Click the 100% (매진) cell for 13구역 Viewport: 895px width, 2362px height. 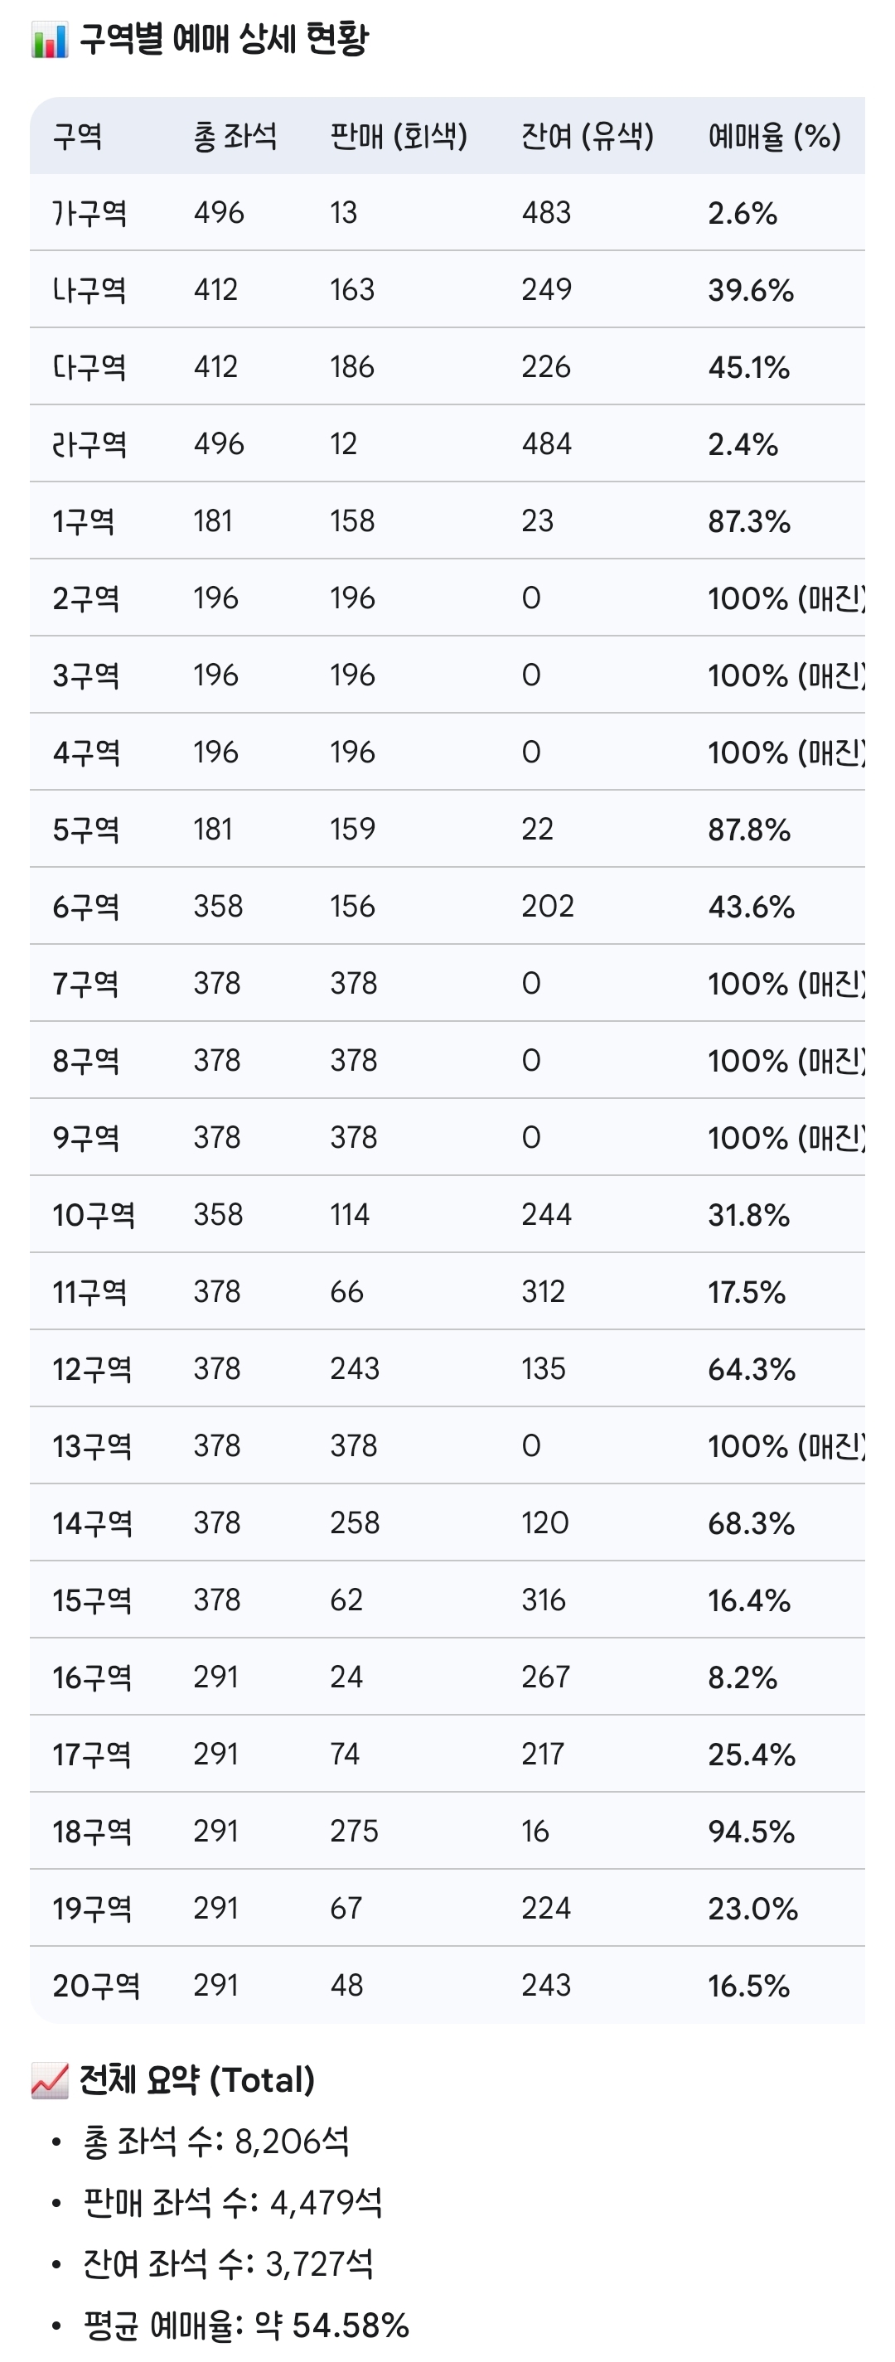pyautogui.click(x=786, y=1446)
